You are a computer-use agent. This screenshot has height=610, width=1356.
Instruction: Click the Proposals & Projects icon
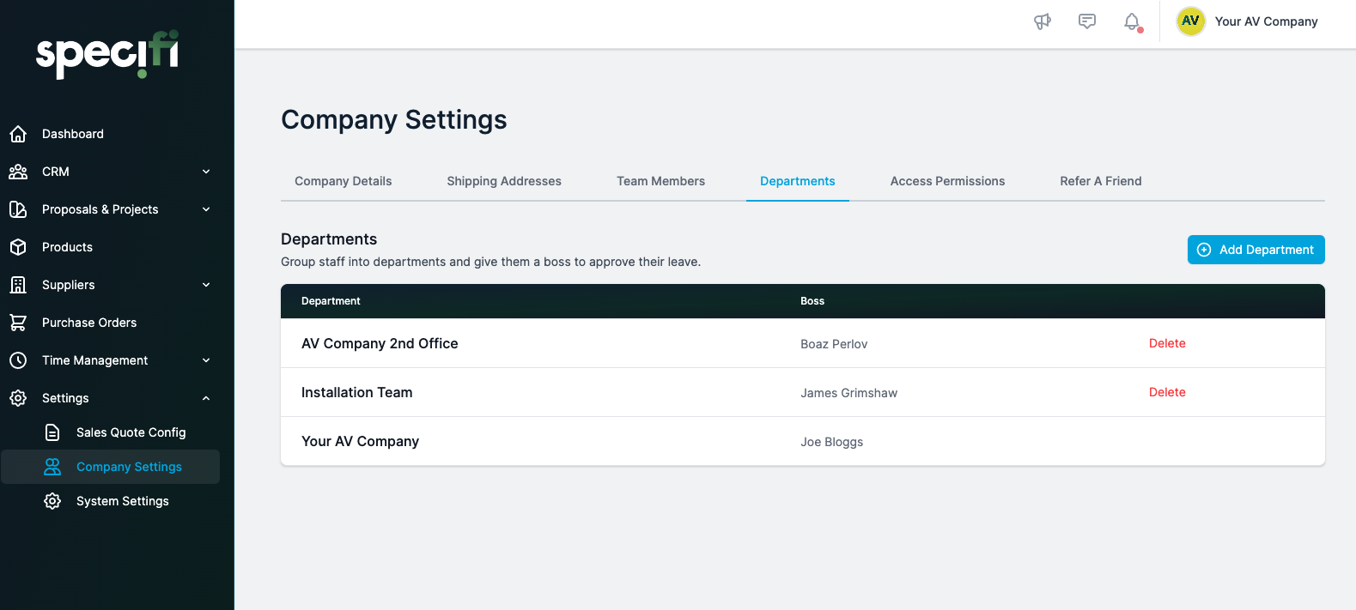[x=18, y=209]
